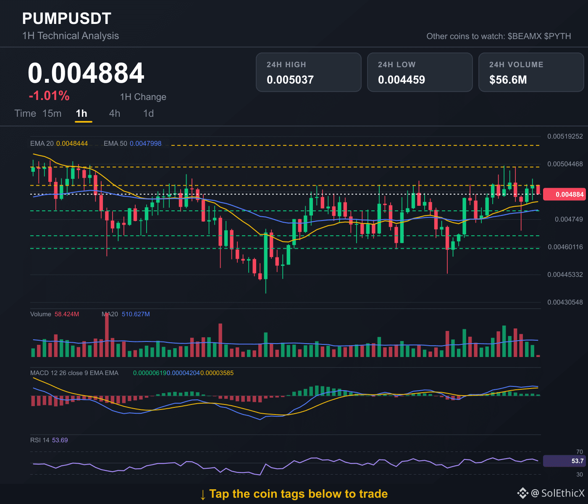
Task: Click the 0.00519252 price axis label
Action: coord(565,136)
